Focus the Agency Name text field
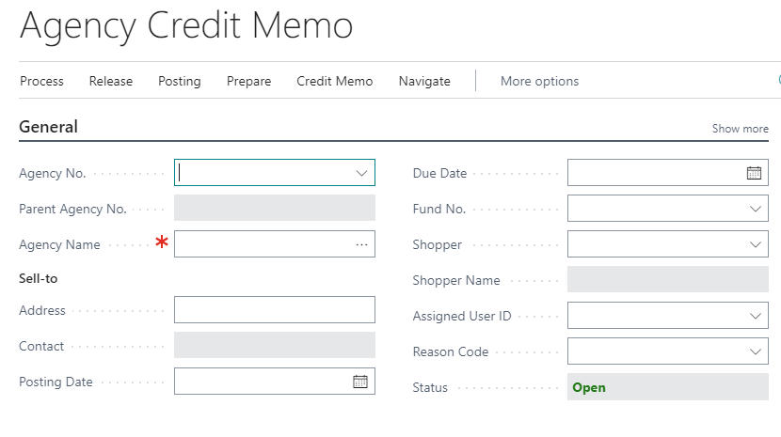The image size is (781, 437). [262, 244]
